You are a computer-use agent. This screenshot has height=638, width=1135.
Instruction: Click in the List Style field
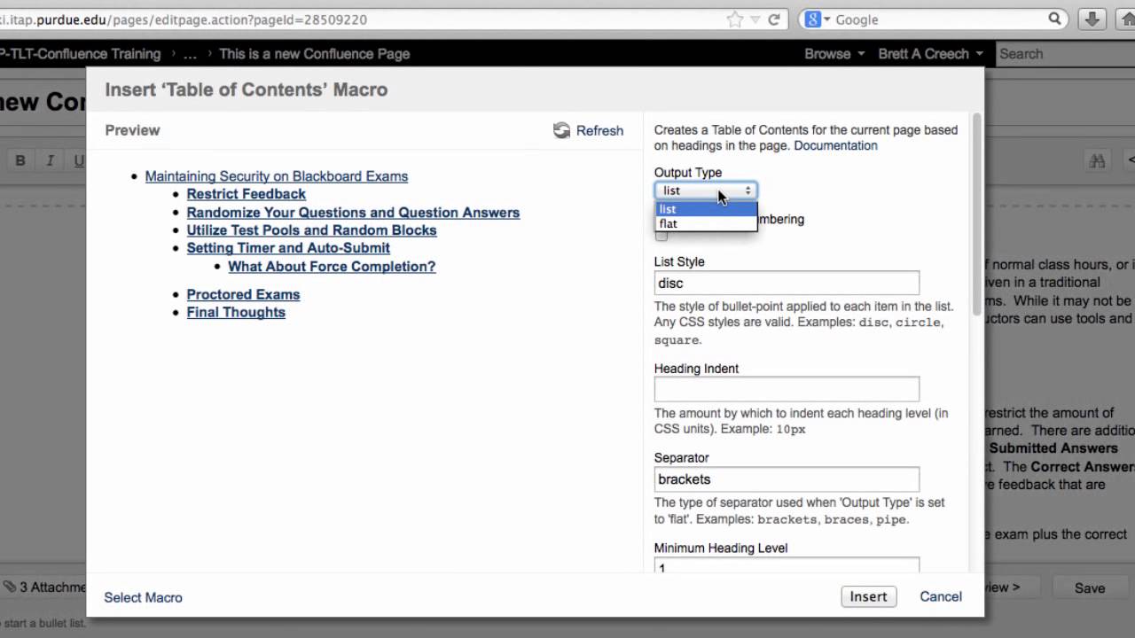point(787,283)
